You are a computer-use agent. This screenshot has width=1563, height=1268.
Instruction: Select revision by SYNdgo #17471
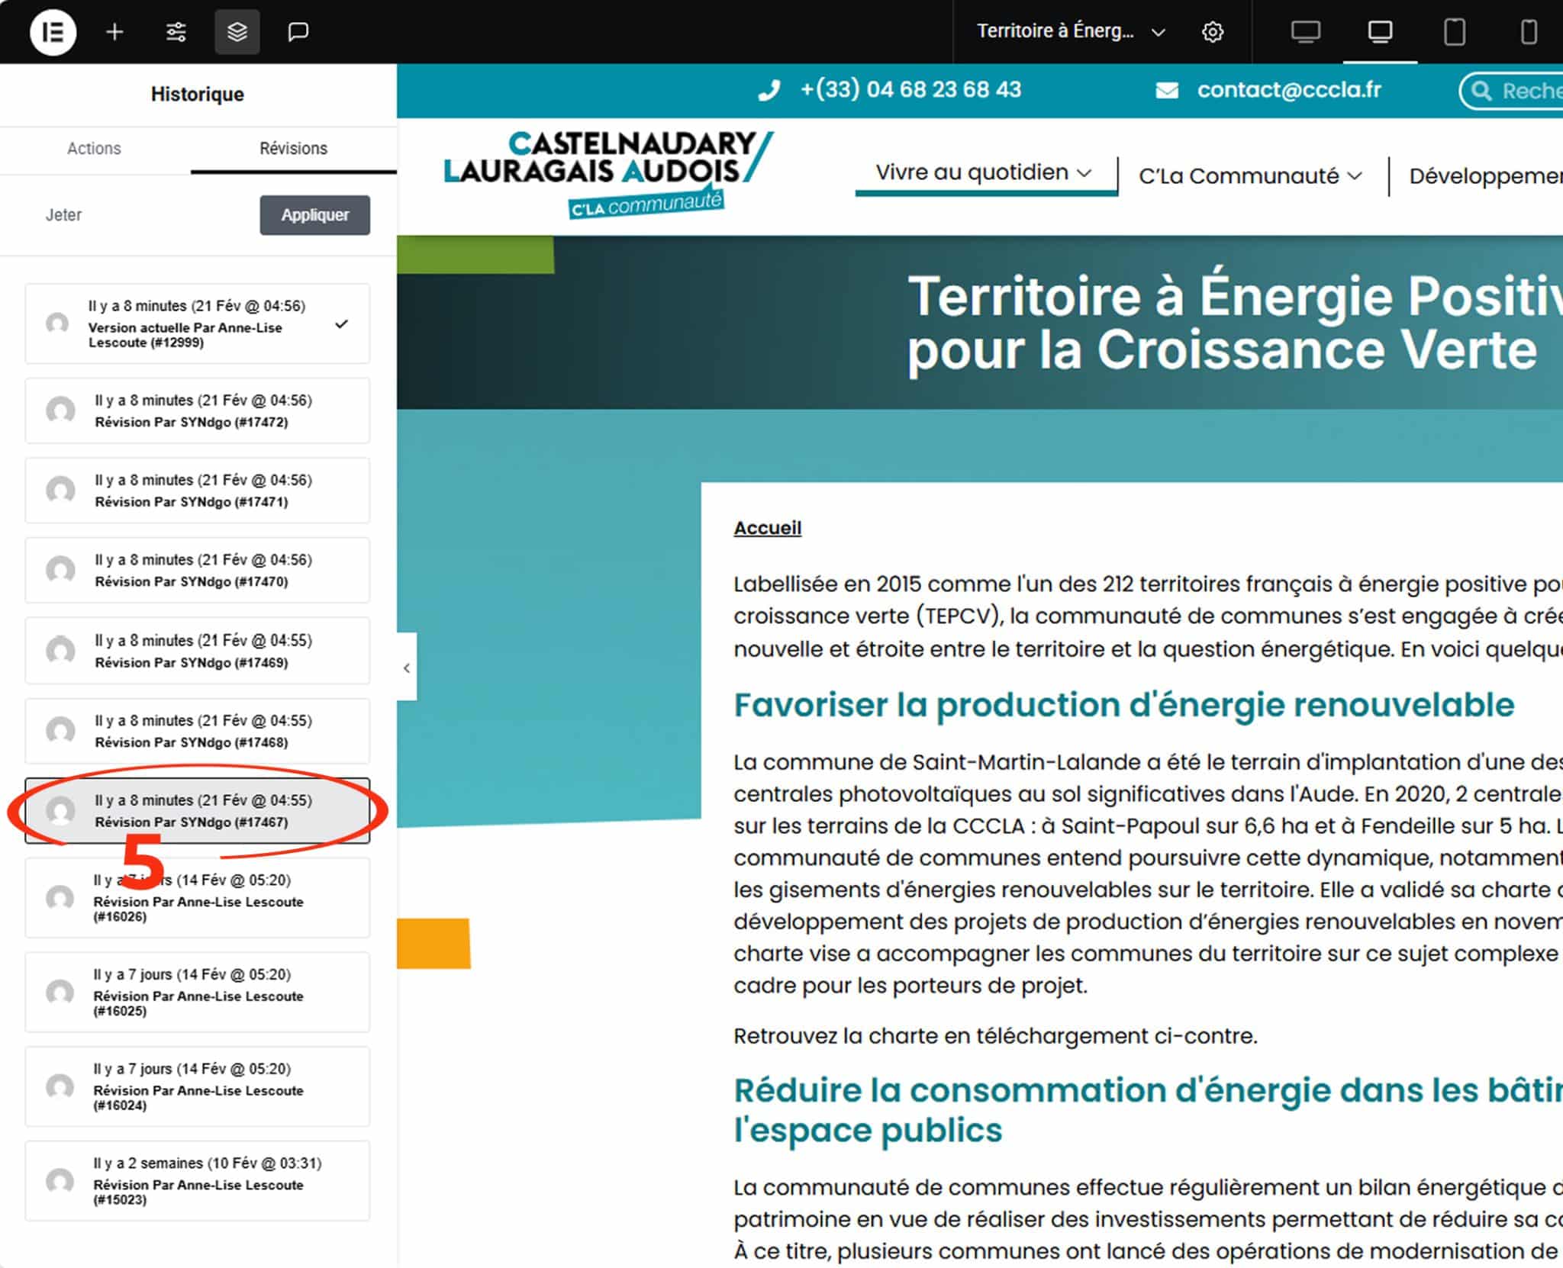click(x=198, y=491)
